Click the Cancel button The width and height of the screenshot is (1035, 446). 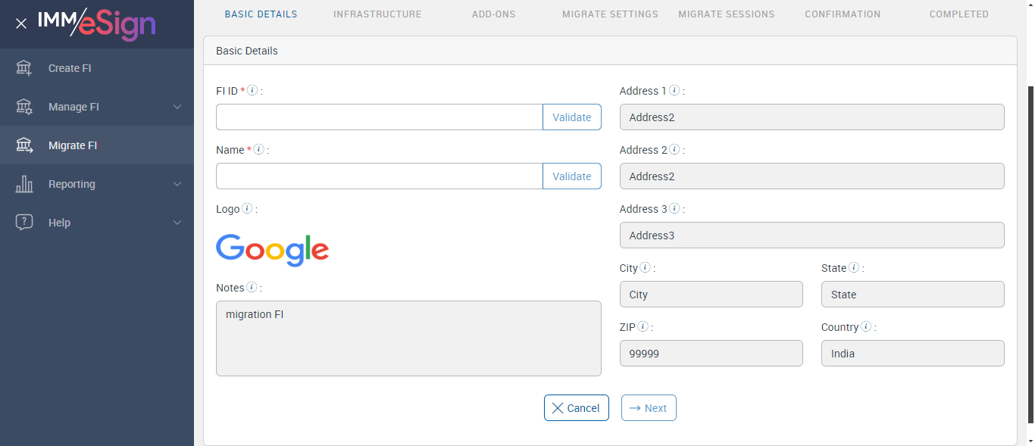click(576, 408)
